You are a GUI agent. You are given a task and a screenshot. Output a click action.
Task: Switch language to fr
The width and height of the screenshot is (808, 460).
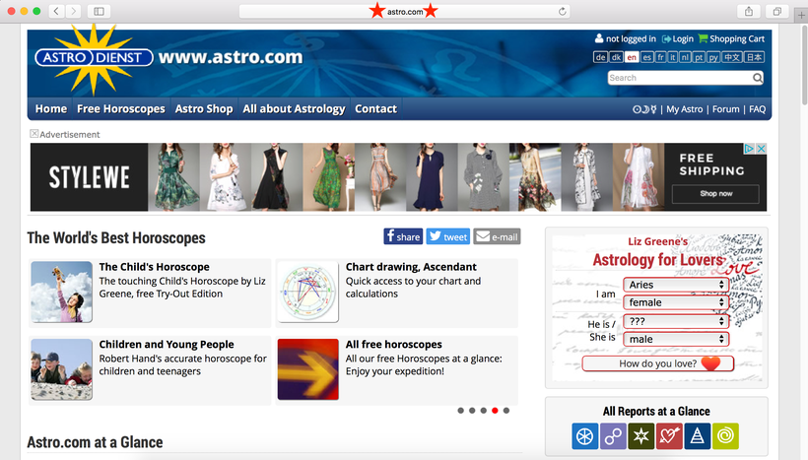660,57
